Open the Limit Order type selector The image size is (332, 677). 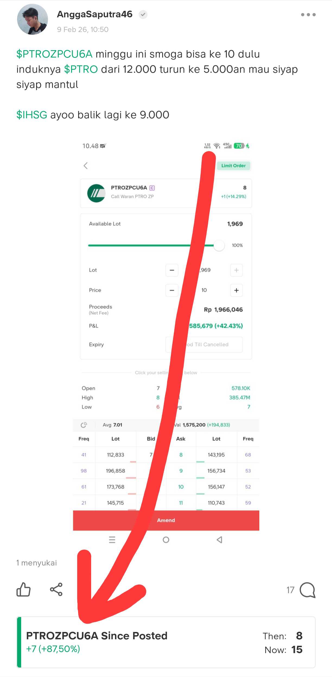click(233, 166)
